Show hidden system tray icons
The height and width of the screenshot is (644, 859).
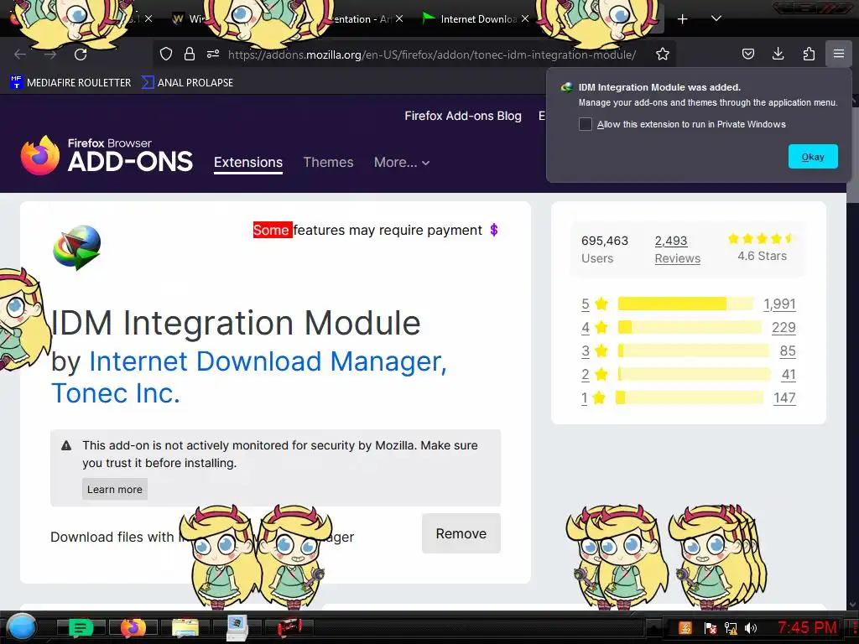pyautogui.click(x=653, y=627)
